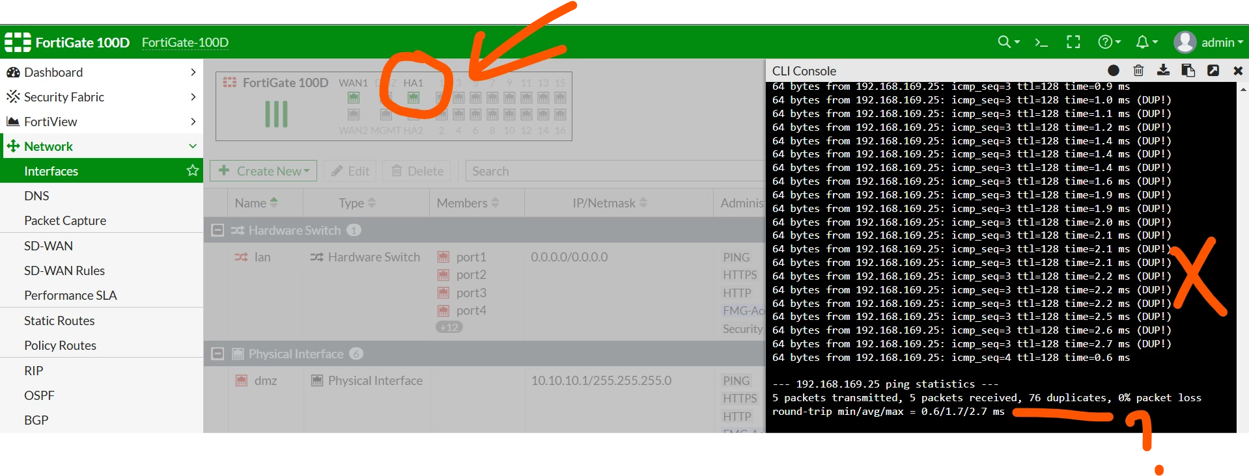This screenshot has height=476, width=1249.
Task: Copy CLI console output to clipboard
Action: (x=1188, y=70)
